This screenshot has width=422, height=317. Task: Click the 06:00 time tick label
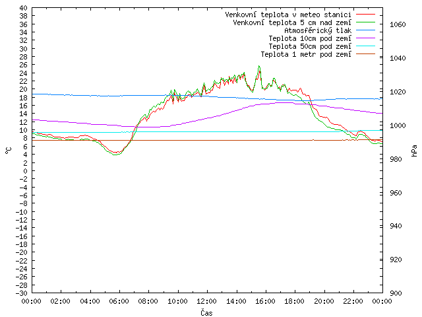(x=119, y=301)
